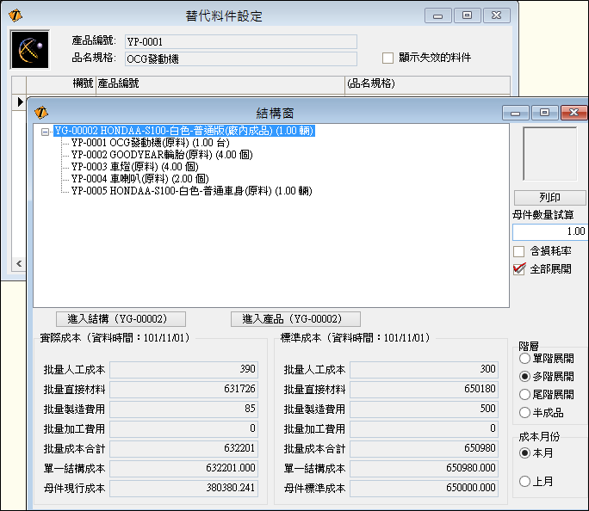Select the 尾階展開 radio option
The width and height of the screenshot is (589, 511).
(x=524, y=394)
